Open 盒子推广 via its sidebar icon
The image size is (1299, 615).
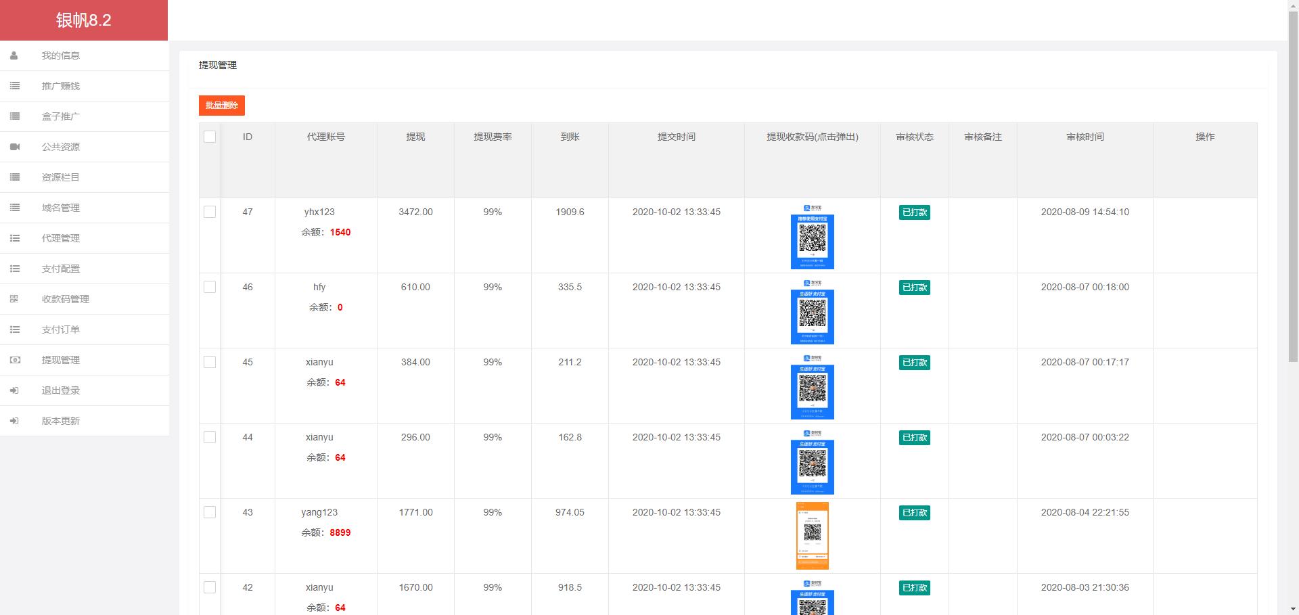14,116
